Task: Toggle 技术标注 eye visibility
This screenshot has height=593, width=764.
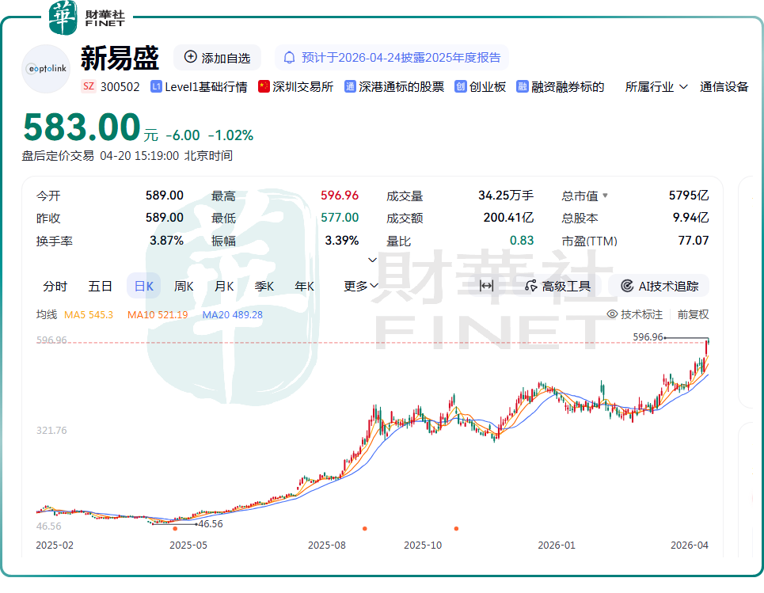Action: [x=612, y=314]
